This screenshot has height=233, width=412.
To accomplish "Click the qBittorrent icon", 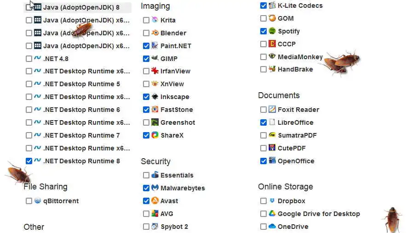I will tap(38, 200).
